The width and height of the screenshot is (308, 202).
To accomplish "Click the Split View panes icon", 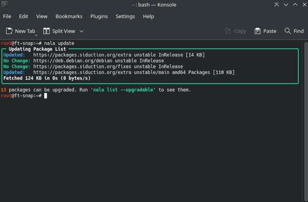I will (x=47, y=31).
